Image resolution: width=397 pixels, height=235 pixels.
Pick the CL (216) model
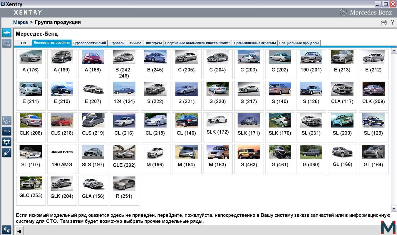pos(124,127)
